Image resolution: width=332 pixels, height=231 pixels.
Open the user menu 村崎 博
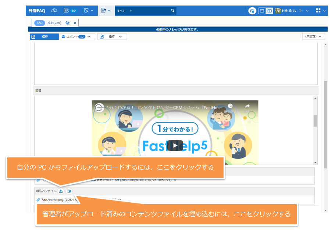[x=292, y=11]
